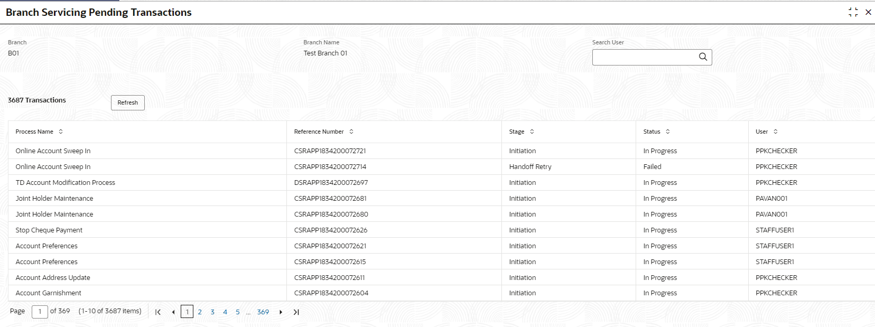Sort the User column
875x327 pixels.
coord(776,132)
